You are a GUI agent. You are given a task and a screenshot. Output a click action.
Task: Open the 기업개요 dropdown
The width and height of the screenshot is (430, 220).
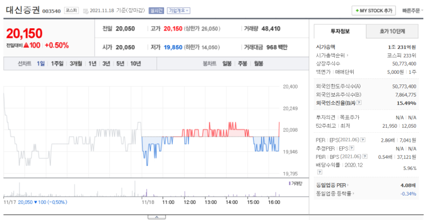click(179, 11)
